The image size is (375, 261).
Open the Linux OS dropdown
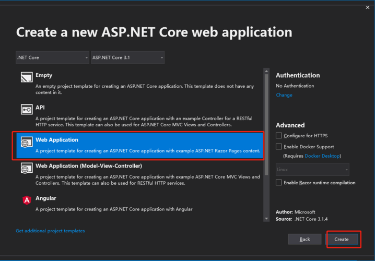[x=312, y=170]
